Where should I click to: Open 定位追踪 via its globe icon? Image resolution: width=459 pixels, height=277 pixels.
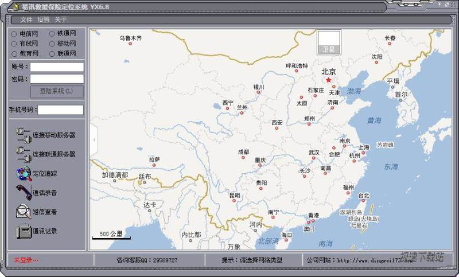[24, 173]
